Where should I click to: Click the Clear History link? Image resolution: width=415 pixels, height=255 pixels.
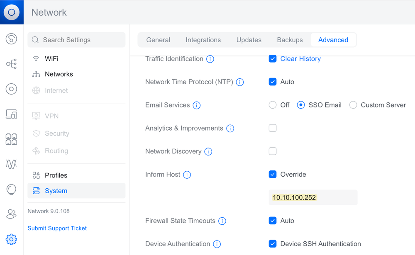(x=300, y=58)
